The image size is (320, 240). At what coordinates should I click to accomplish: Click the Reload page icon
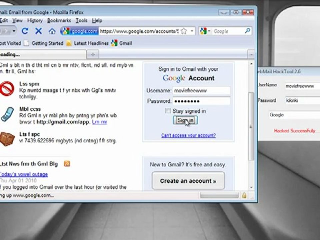click(x=25, y=31)
